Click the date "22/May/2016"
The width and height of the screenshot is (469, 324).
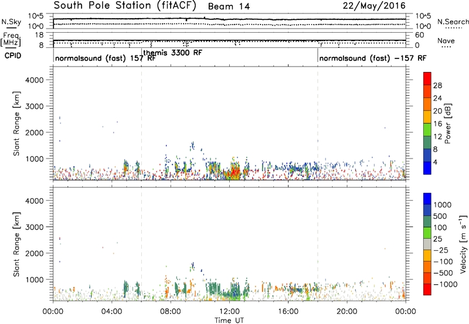pyautogui.click(x=374, y=6)
